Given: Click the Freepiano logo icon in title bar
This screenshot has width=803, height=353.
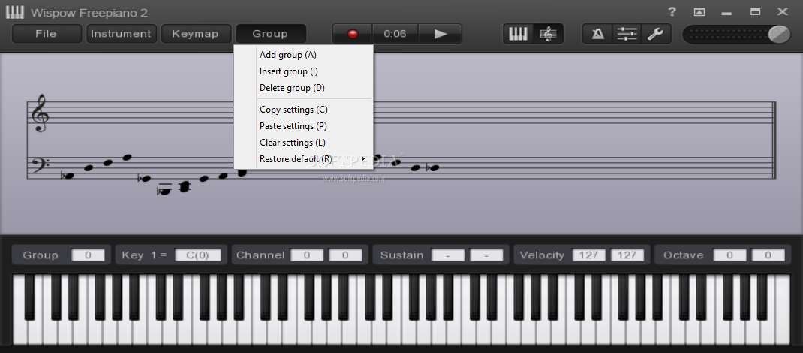Looking at the screenshot, I should click(x=15, y=12).
